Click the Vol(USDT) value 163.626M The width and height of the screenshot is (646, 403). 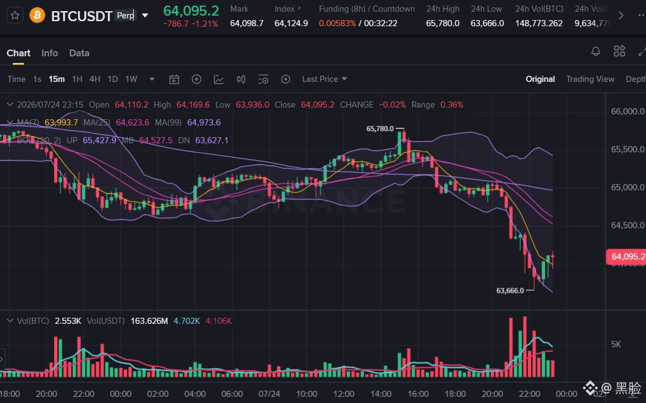(x=149, y=321)
